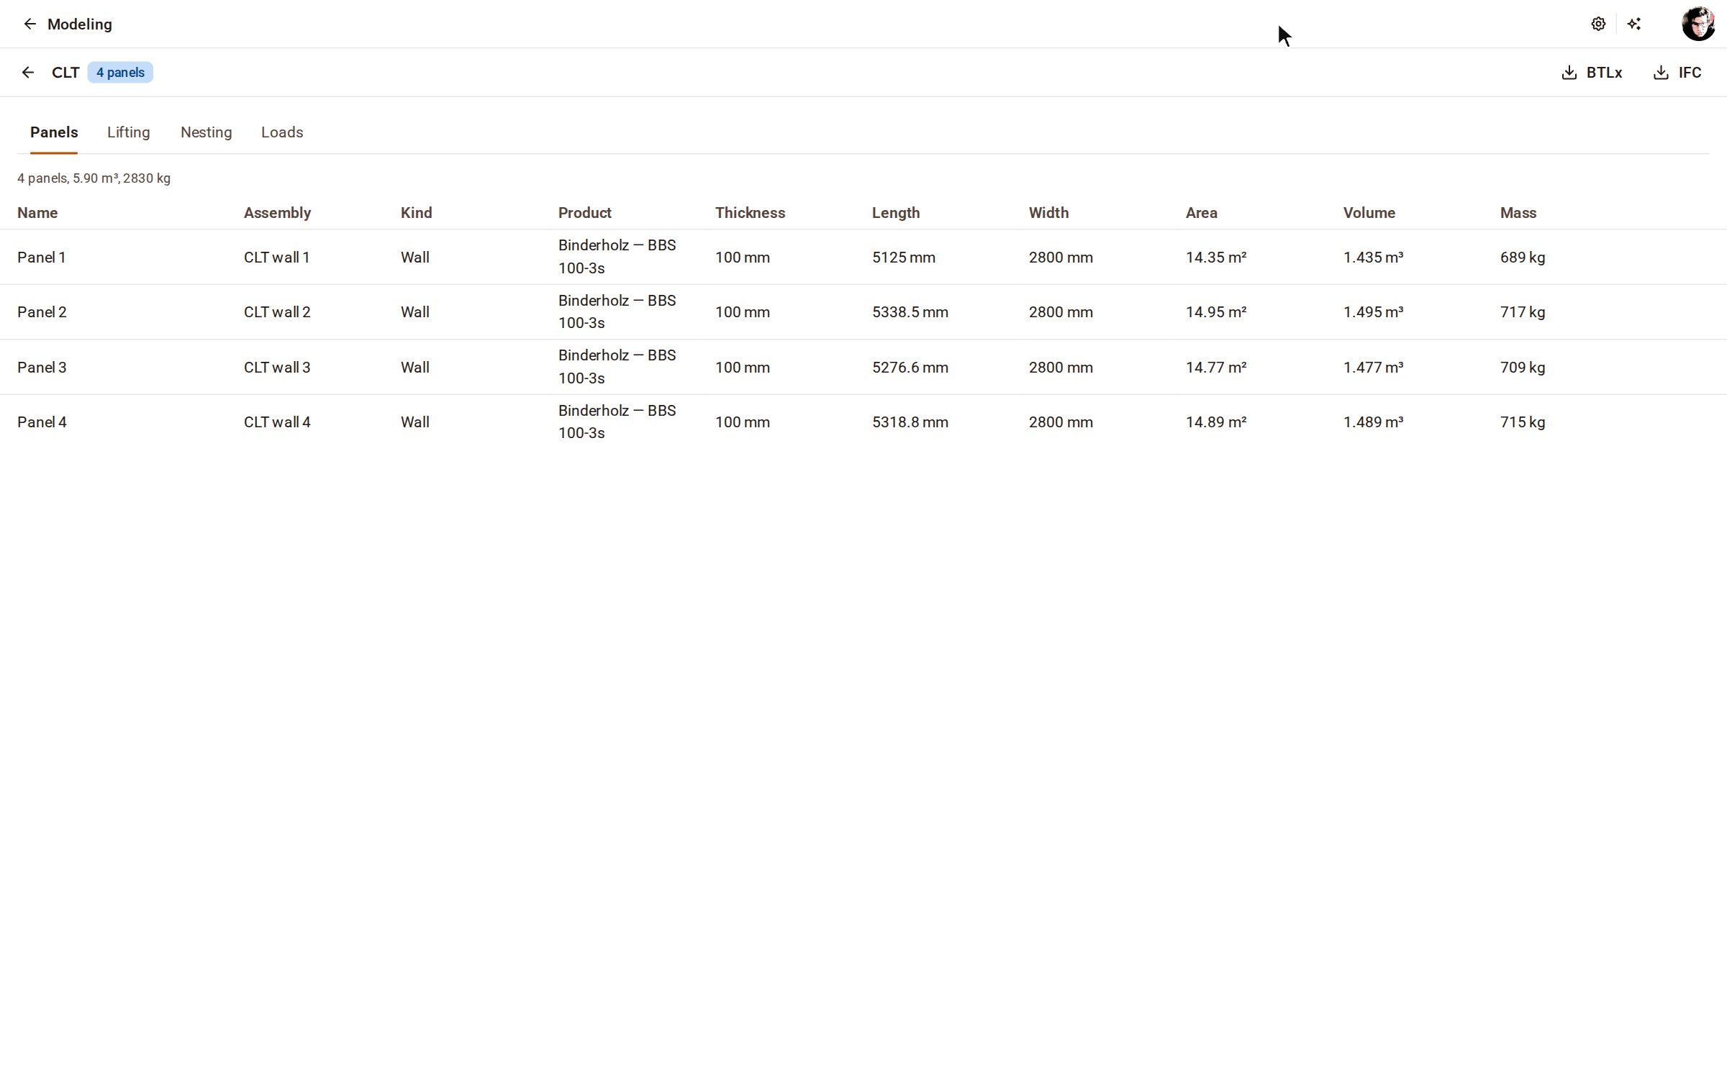This screenshot has height=1079, width=1727.
Task: Click the Modeling title text
Action: pyautogui.click(x=80, y=24)
